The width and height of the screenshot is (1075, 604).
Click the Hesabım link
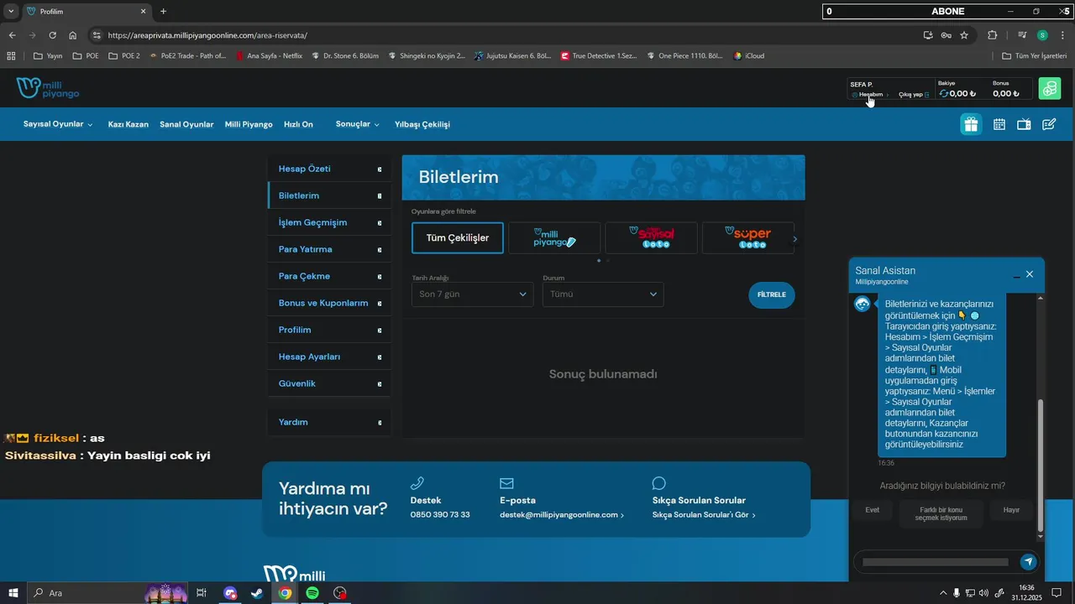tap(871, 95)
